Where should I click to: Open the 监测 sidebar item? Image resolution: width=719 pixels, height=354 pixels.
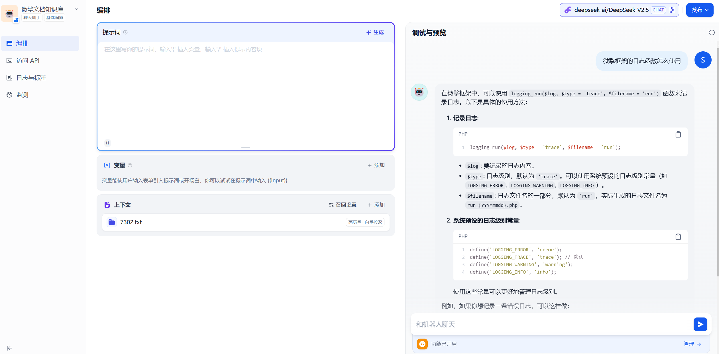tap(40, 95)
